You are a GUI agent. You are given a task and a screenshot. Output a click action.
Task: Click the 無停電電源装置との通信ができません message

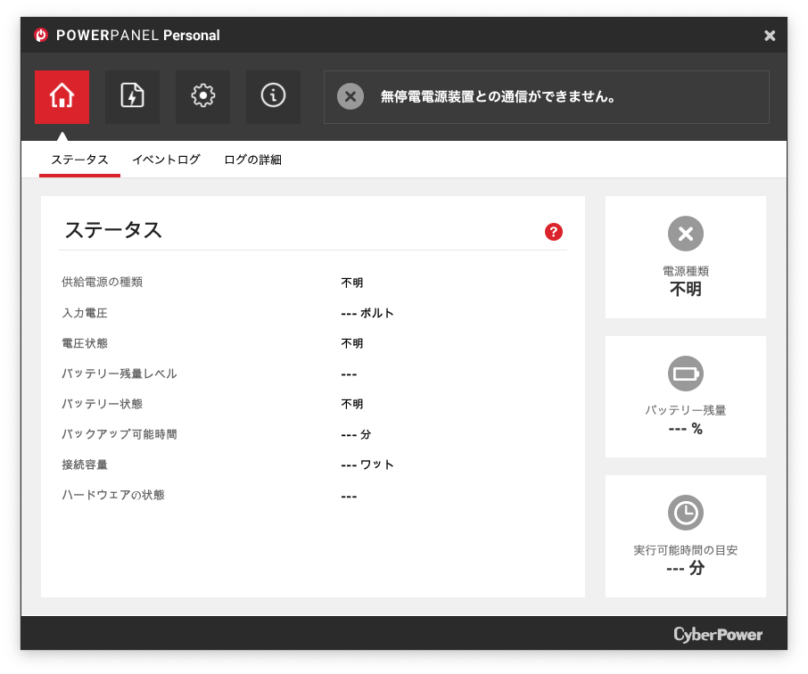(498, 96)
